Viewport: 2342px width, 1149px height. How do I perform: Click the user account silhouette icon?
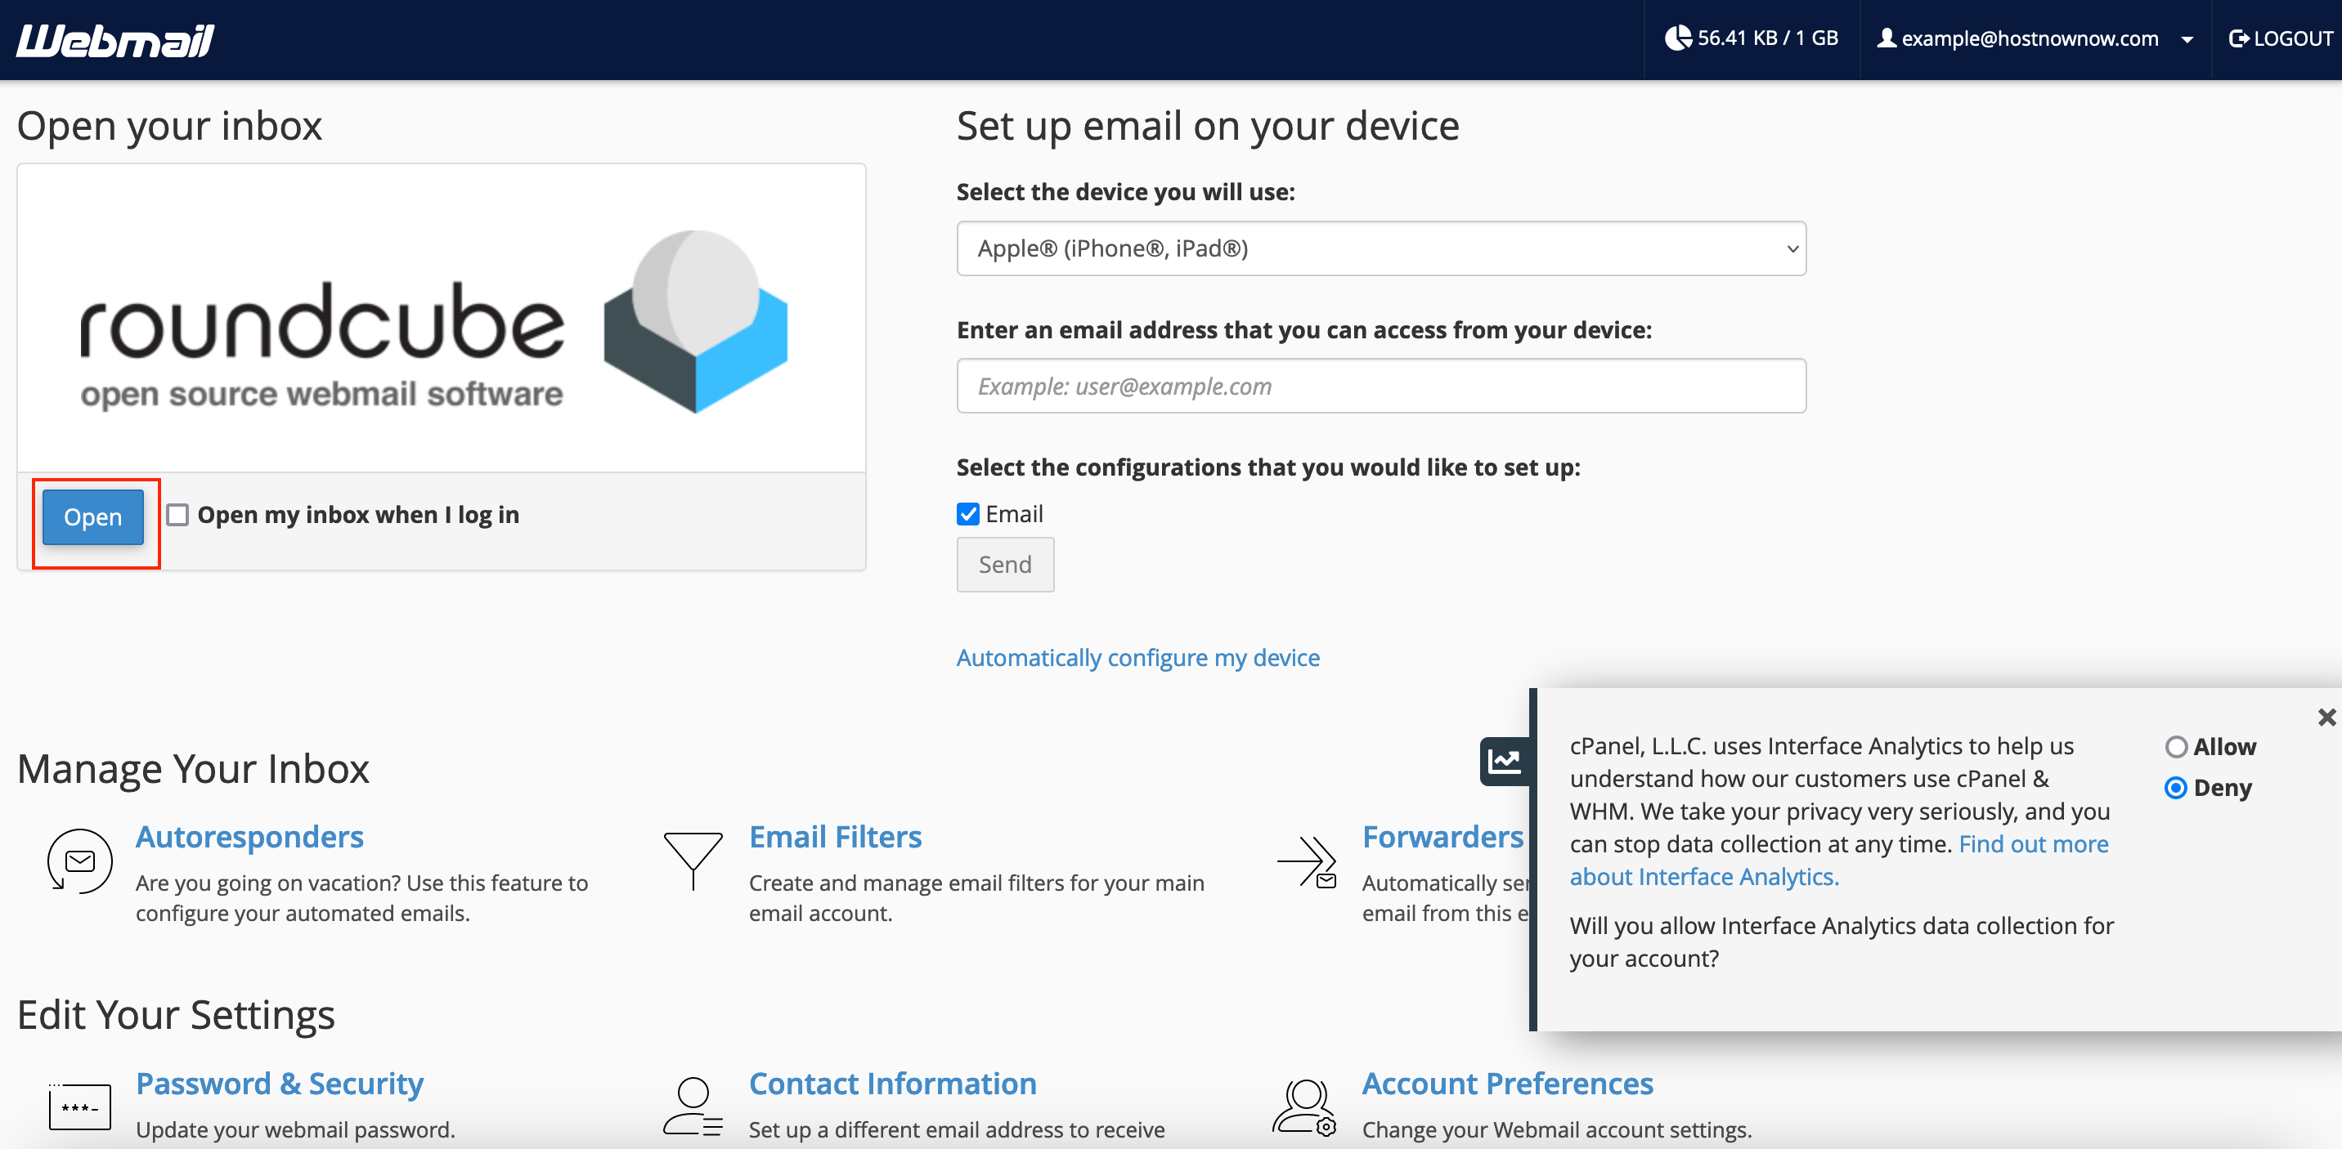click(x=1887, y=38)
